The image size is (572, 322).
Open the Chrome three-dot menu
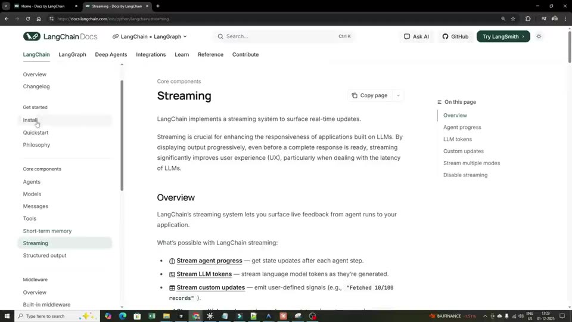[565, 18]
